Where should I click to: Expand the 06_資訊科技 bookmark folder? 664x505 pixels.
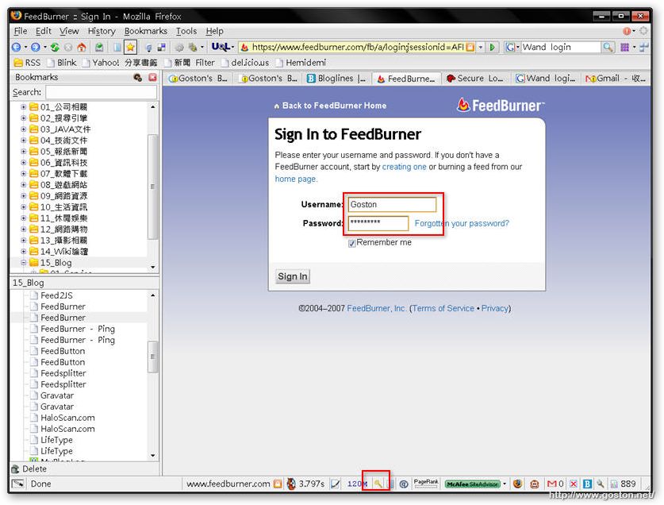click(x=24, y=163)
